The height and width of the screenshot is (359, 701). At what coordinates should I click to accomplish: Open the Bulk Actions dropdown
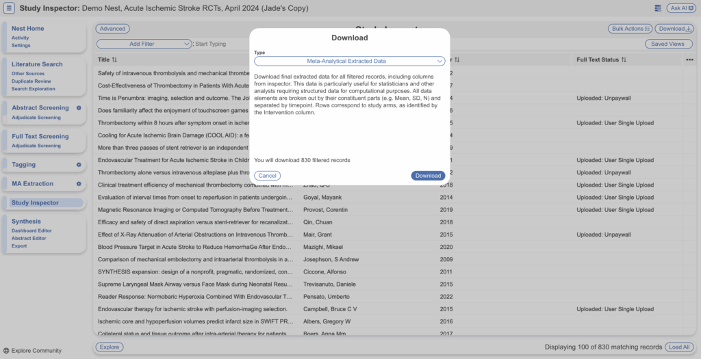click(x=630, y=29)
